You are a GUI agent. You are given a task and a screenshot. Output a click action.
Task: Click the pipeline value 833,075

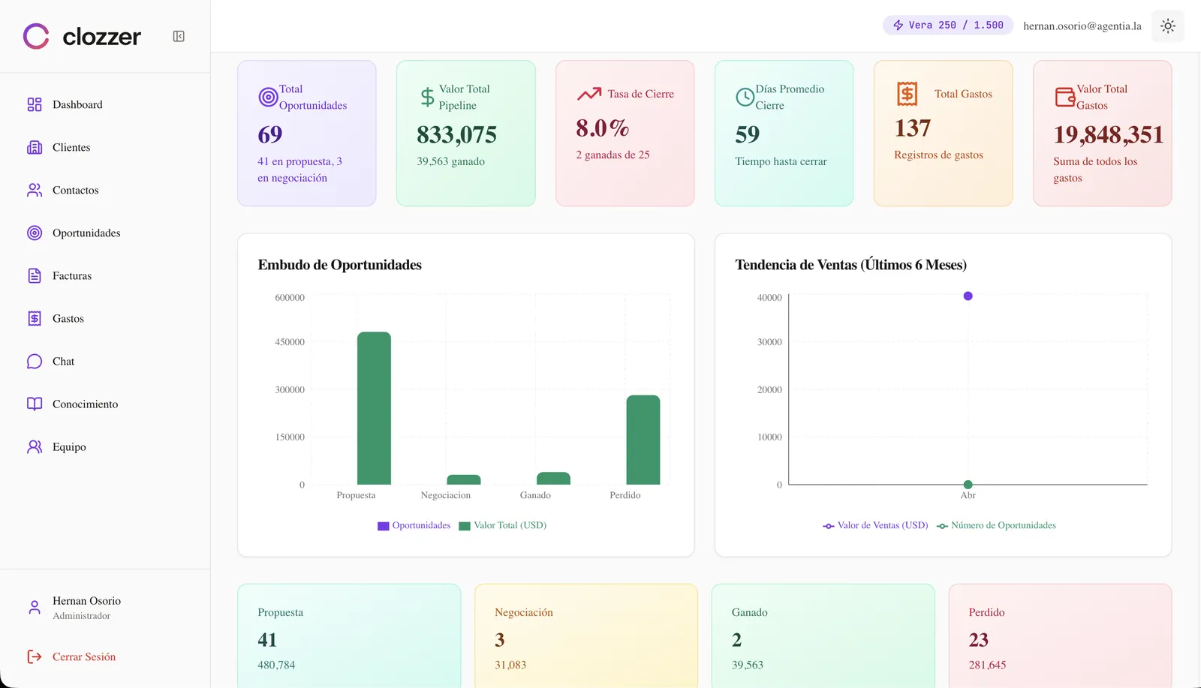[457, 135]
